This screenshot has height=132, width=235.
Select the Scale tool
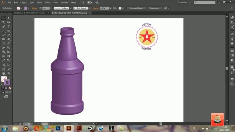(x=9, y=44)
